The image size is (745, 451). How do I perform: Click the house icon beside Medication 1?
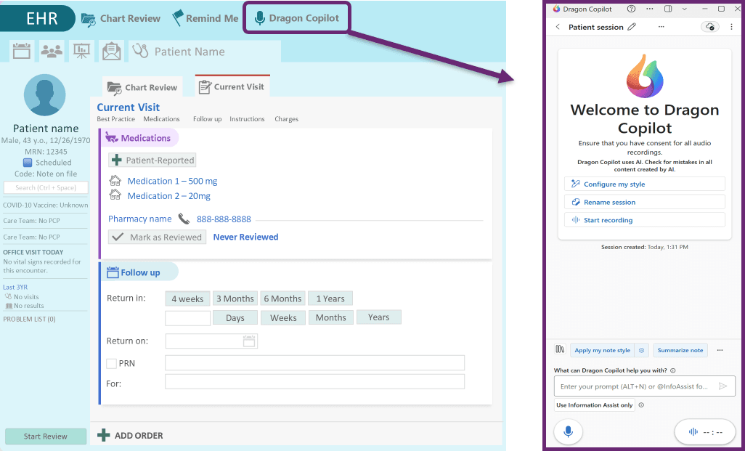click(x=115, y=180)
